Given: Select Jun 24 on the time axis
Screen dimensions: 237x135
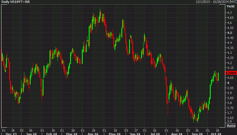Looking at the screenshot, I should click(x=135, y=133).
